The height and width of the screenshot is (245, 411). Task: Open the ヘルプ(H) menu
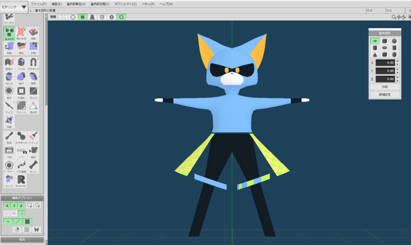point(166,4)
